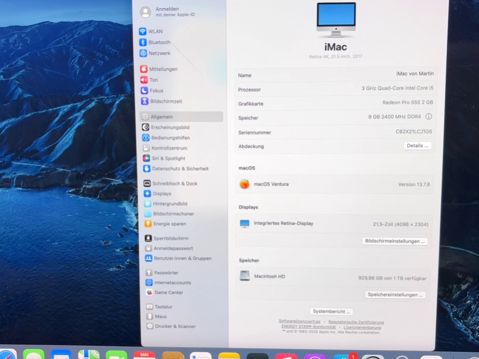Select the Allgemein gear icon
This screenshot has height=359, width=479.
tap(145, 117)
